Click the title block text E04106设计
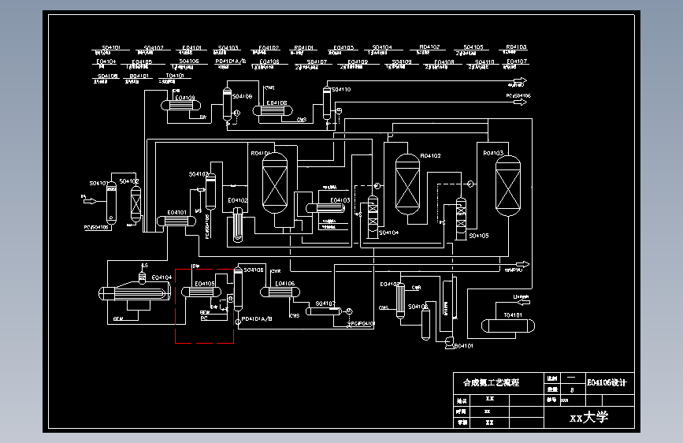The height and width of the screenshot is (443, 683). click(x=607, y=382)
